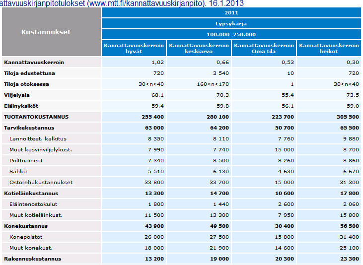Click the Muut konekust. row label
The width and height of the screenshot is (363, 265).
31,248
